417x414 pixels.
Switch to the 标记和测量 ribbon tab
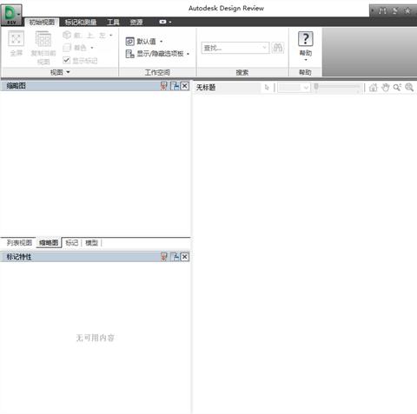[x=81, y=22]
